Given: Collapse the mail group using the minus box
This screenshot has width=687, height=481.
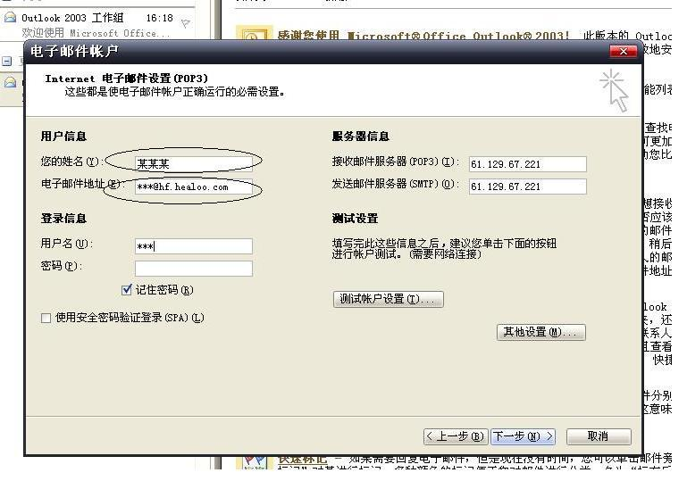Looking at the screenshot, I should click(x=7, y=62).
